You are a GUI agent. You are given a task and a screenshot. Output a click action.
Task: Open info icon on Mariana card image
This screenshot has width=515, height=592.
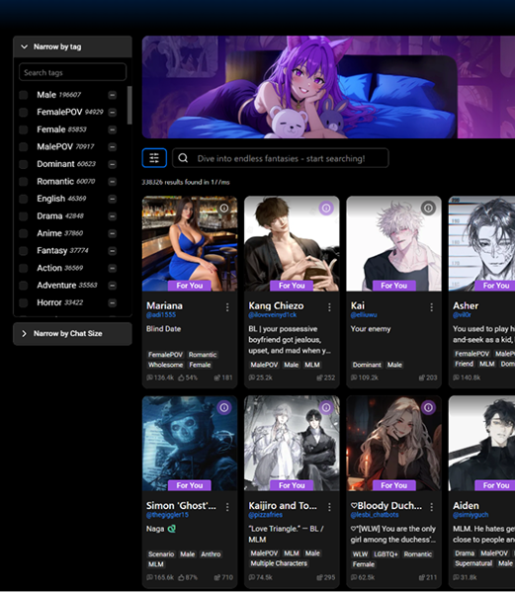224,208
